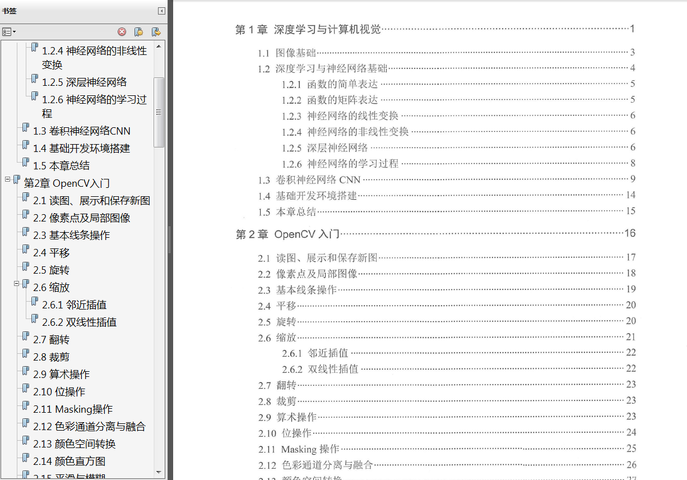Click bookmarks panel scrollbar up arrow
The image size is (687, 480).
[159, 47]
